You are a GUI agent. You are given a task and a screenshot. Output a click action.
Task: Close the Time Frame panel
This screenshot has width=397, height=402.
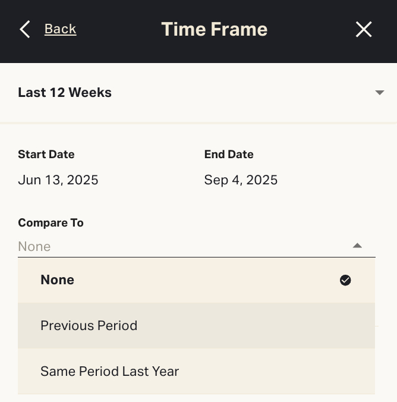[x=364, y=29]
